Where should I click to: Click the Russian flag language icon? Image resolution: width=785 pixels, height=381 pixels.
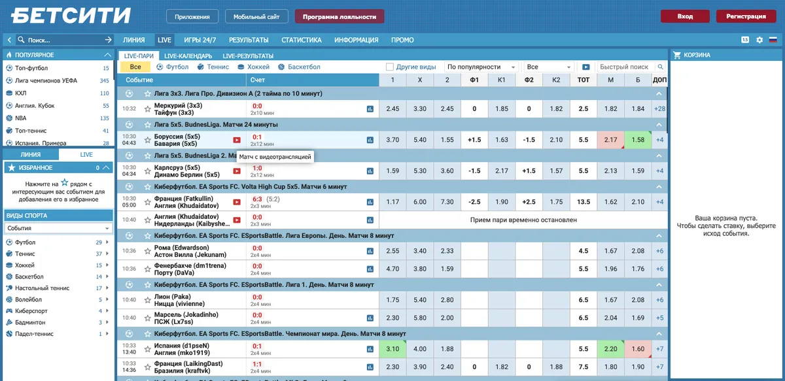[773, 40]
